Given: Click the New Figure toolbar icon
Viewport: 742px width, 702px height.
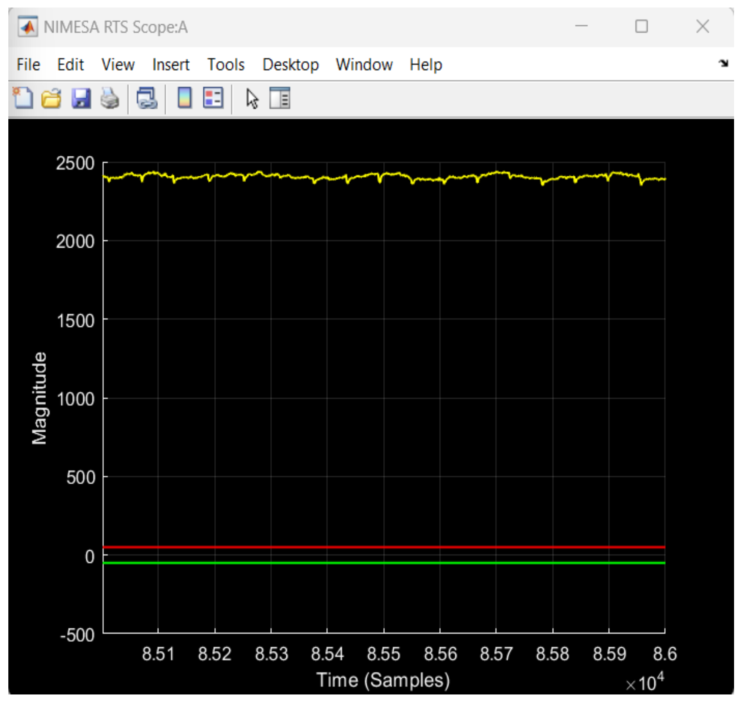Looking at the screenshot, I should 23,98.
